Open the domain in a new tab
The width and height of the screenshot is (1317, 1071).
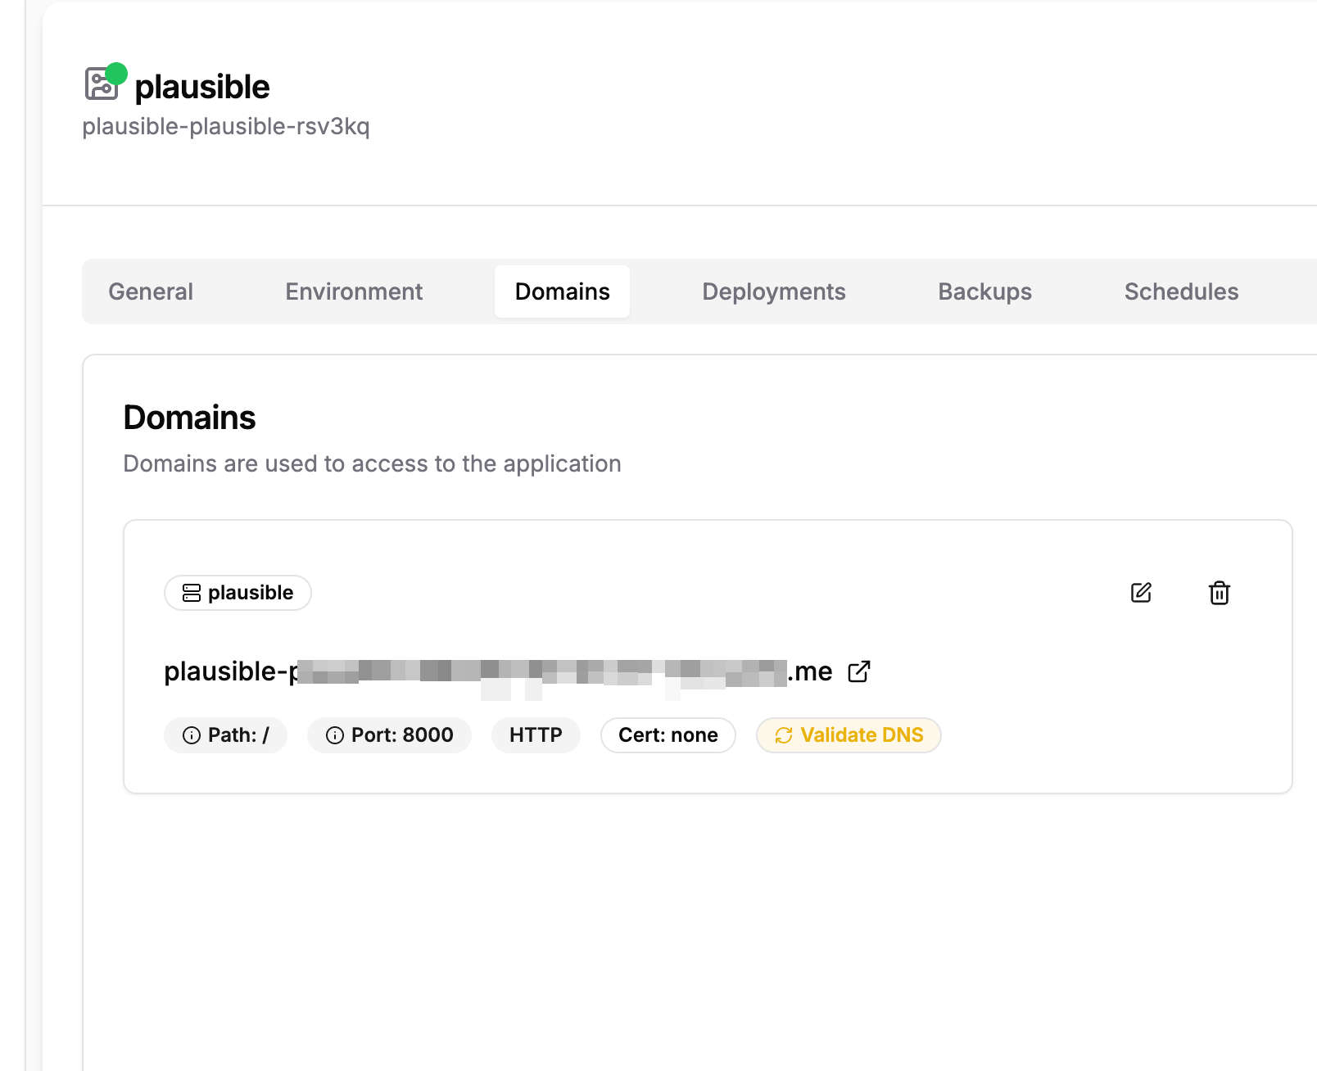point(859,671)
